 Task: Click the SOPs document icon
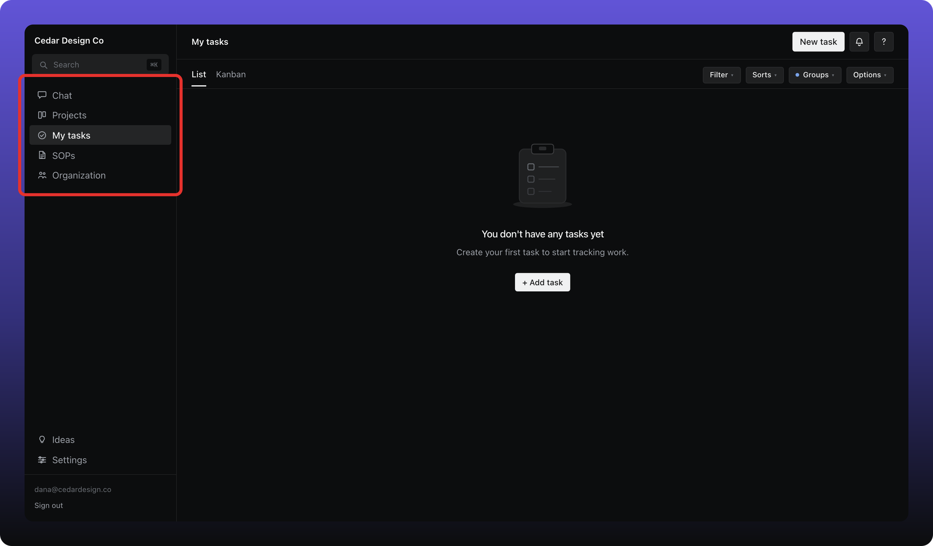click(42, 155)
